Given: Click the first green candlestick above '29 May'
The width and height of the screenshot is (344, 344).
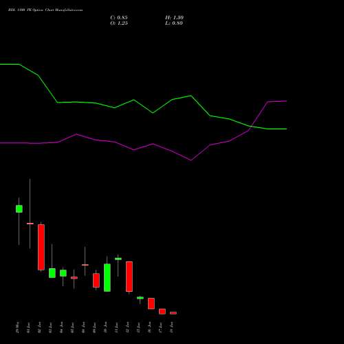Looking at the screenshot, I should [x=19, y=208].
